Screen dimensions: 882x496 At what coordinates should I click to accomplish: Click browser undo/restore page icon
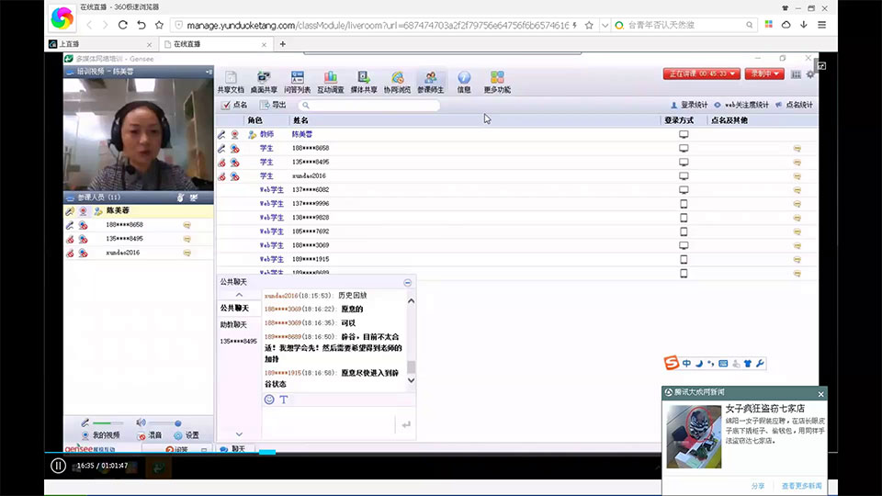coord(141,25)
